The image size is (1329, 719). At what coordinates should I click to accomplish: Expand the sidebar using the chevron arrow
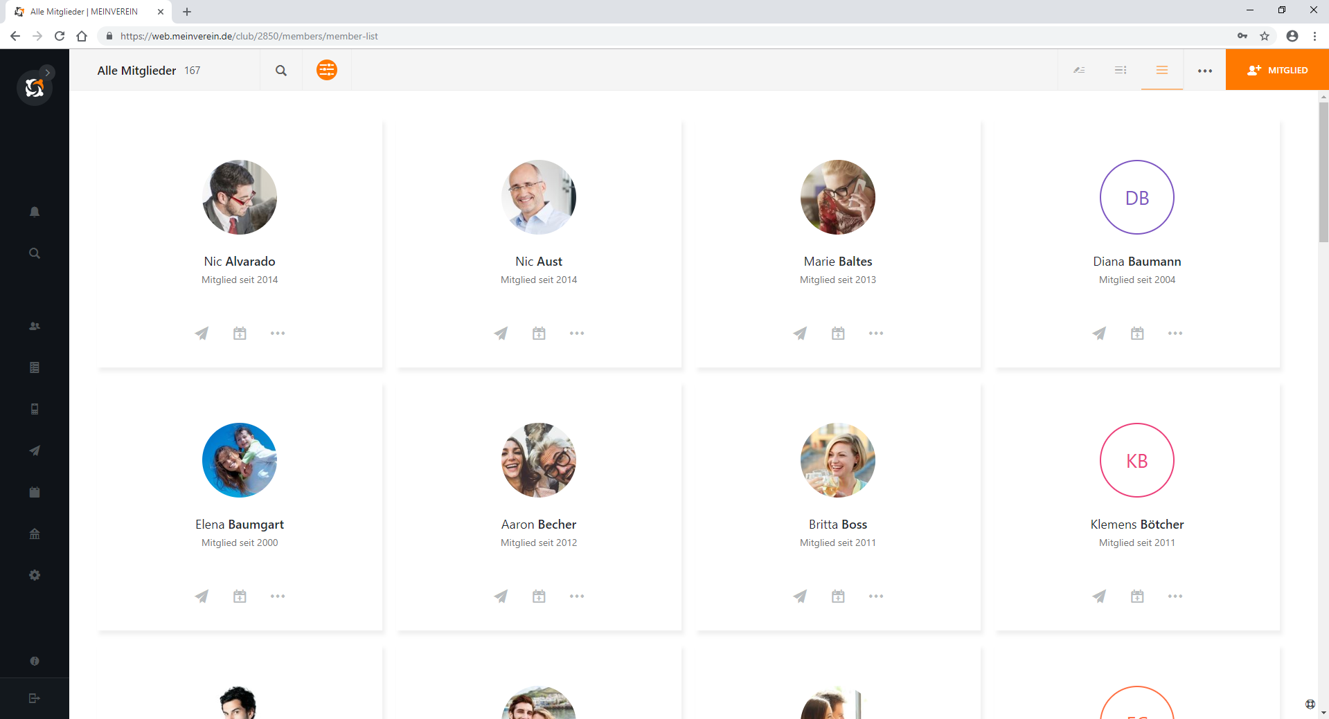click(x=47, y=72)
